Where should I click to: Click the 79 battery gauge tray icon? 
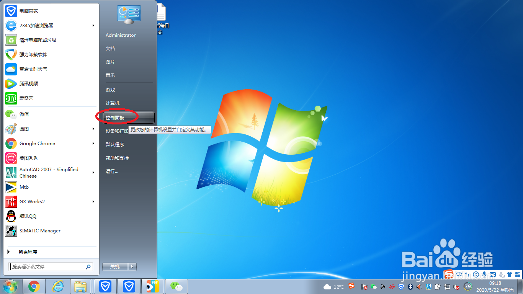tap(467, 286)
